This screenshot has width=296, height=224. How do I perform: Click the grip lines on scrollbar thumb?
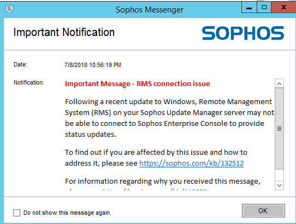(x=280, y=129)
